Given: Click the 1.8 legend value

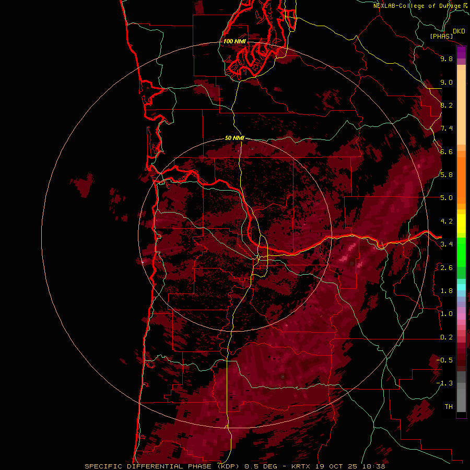Looking at the screenshot, I should point(446,291).
